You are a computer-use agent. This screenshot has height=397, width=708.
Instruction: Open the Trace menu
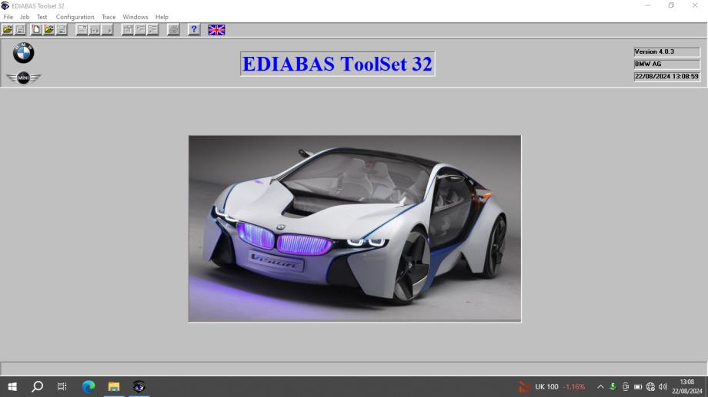coord(109,17)
